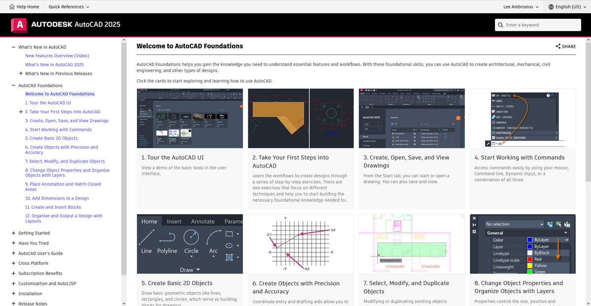Click the Tour the AutoCAD UI card thumbnail
The image size is (591, 306).
click(x=190, y=118)
